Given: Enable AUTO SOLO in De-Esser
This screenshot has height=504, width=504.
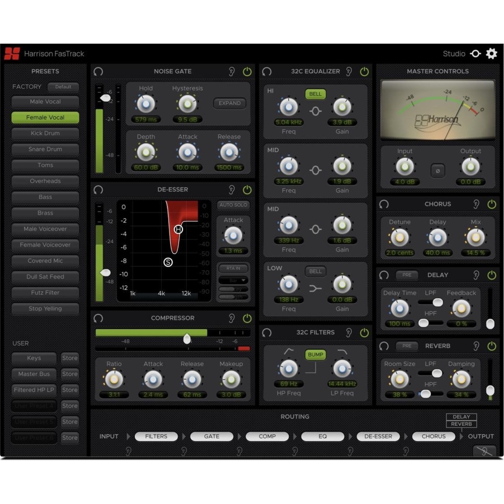Looking at the screenshot, I should (234, 205).
